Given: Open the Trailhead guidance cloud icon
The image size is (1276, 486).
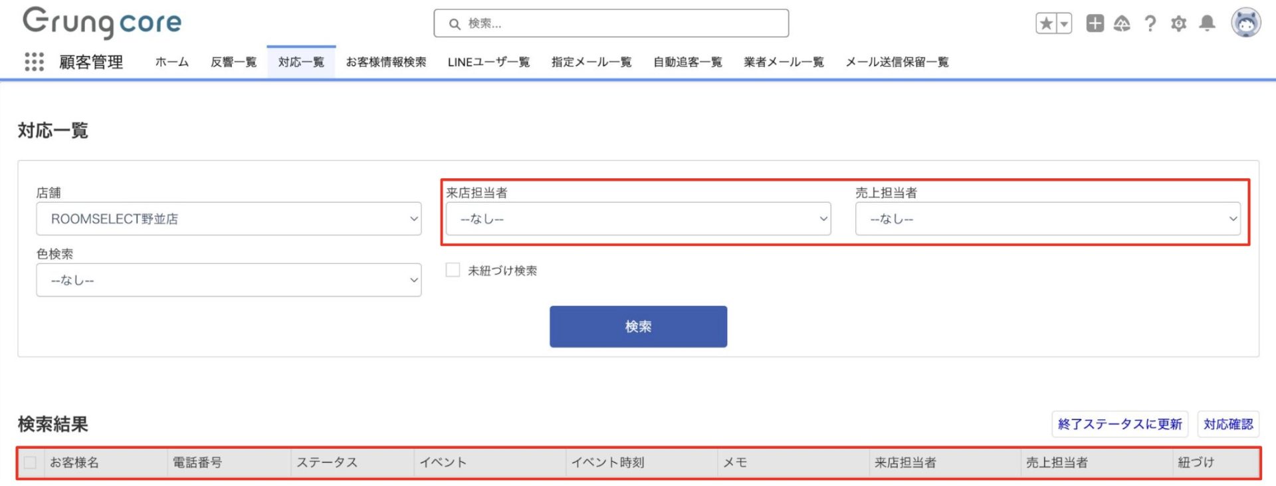Looking at the screenshot, I should 1122,24.
